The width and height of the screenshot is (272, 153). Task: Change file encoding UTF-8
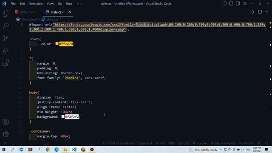point(160,143)
